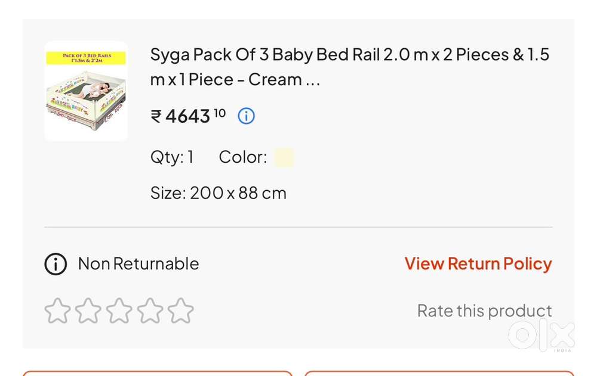Open the bed rail product thumbnail
Viewport: 597px width, 376px height.
(x=86, y=91)
